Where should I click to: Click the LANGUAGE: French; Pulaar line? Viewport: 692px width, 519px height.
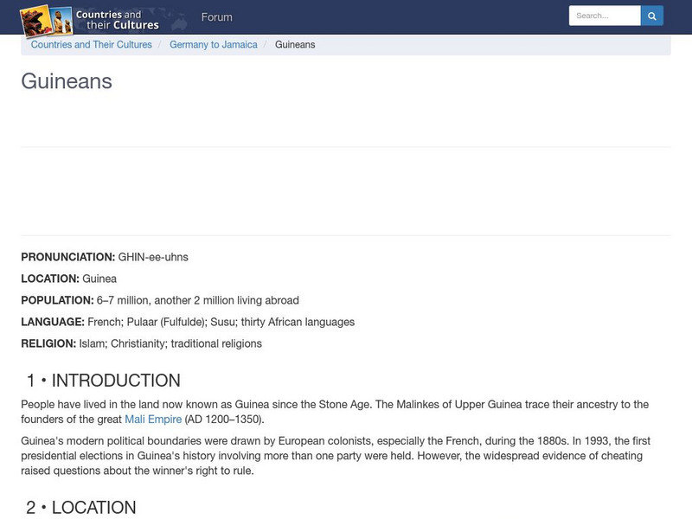coord(188,322)
